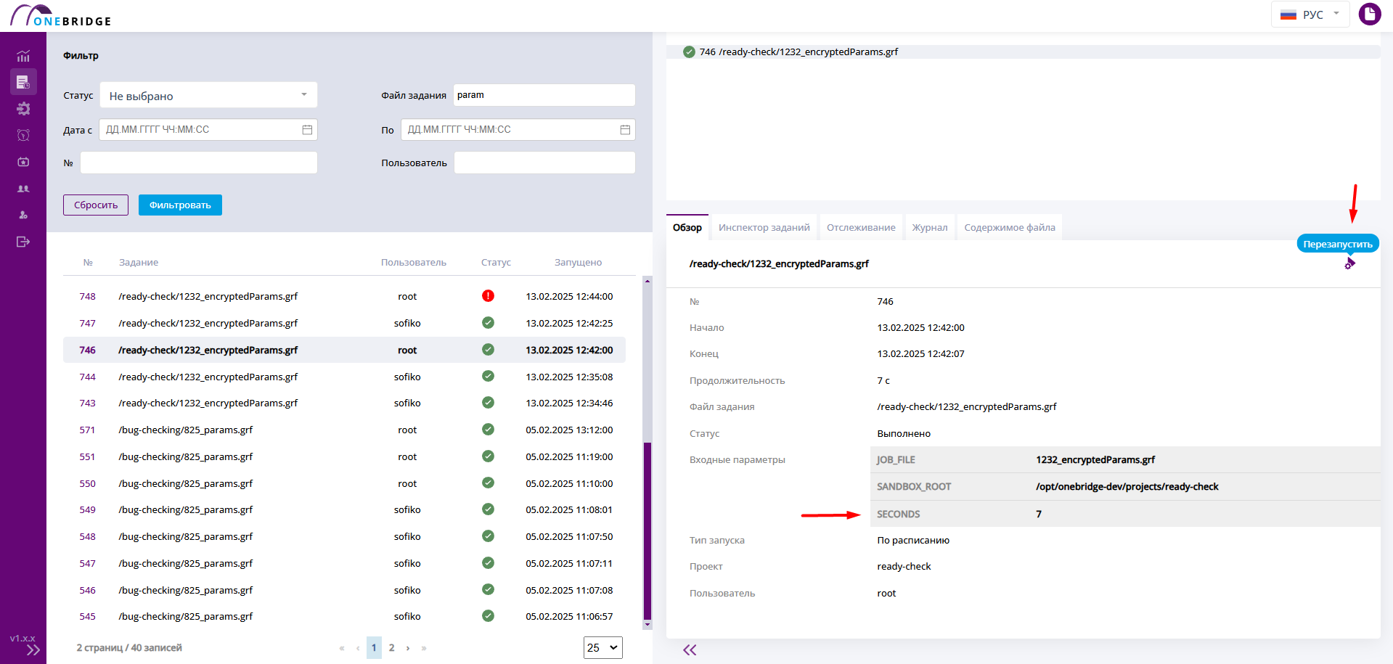
Task: Switch to the Журнал tab
Action: pos(930,227)
